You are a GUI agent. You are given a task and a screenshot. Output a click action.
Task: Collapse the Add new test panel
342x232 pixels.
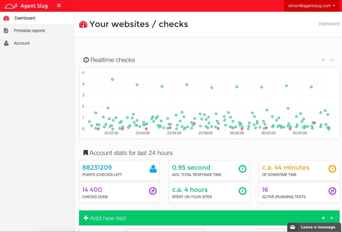click(332, 218)
